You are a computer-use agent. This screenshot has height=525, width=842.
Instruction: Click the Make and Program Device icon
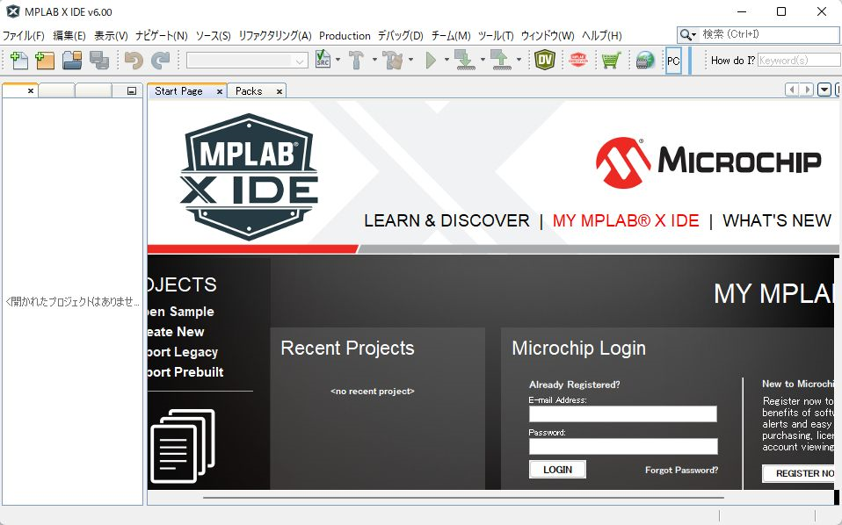tap(464, 60)
